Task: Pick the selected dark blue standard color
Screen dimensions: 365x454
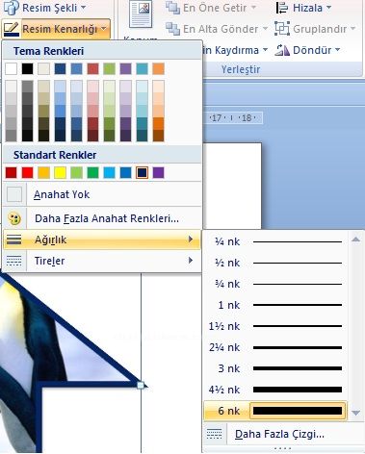Action: tap(143, 172)
